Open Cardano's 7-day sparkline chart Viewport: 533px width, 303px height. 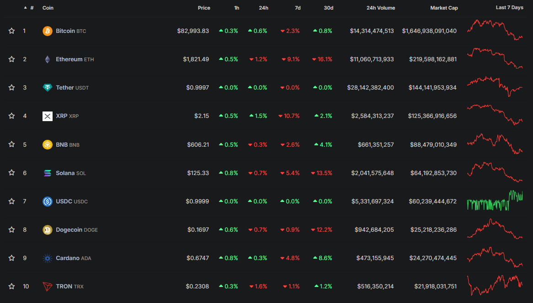(495, 257)
